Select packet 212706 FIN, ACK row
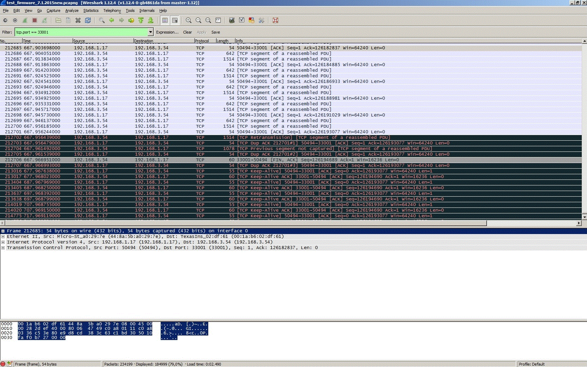The width and height of the screenshot is (587, 367). pos(291,160)
